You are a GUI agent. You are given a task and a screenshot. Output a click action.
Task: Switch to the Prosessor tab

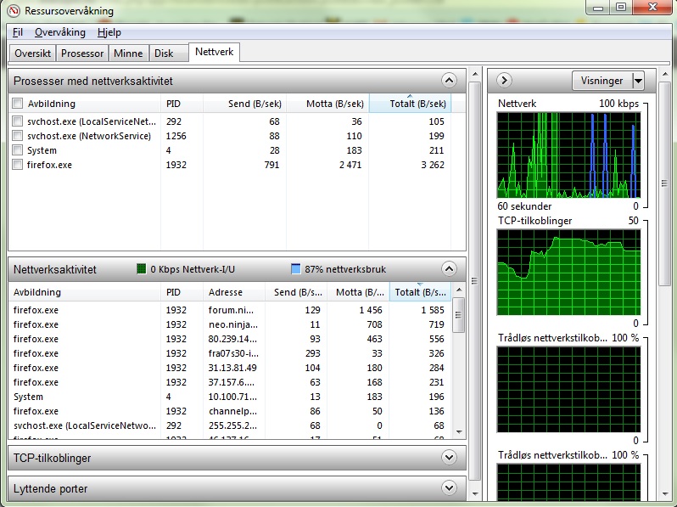tap(82, 54)
